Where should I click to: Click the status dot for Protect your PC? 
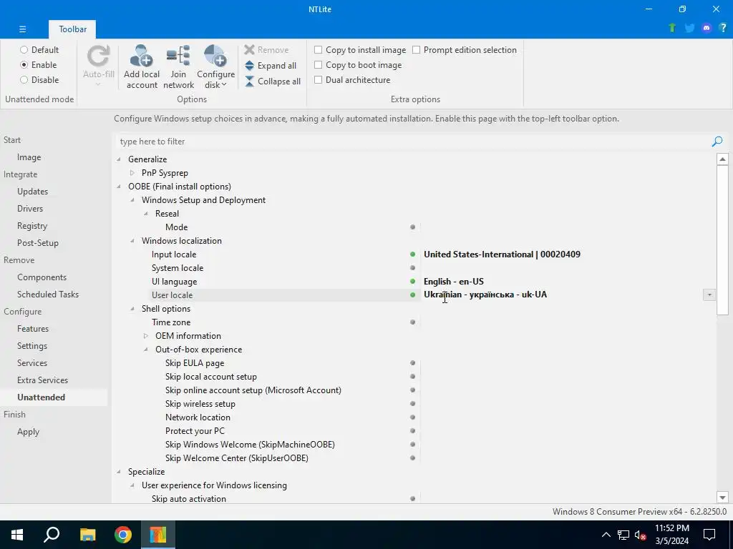(412, 431)
